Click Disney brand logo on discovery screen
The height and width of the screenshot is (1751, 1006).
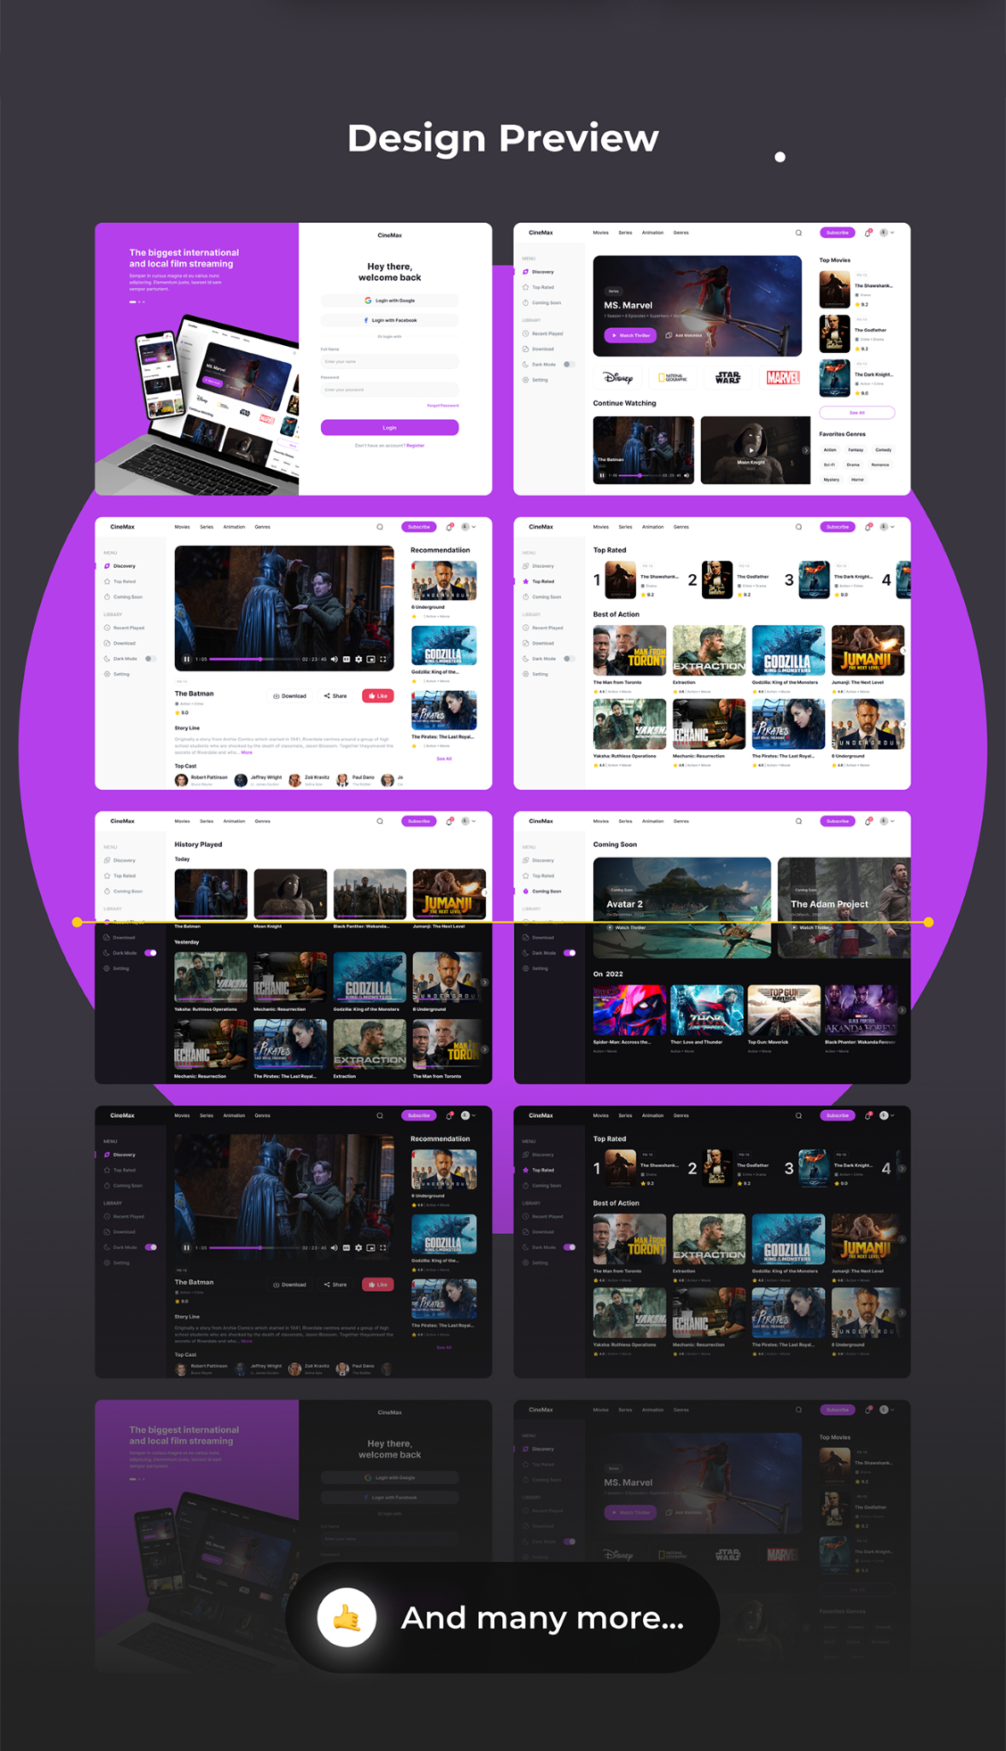click(618, 378)
